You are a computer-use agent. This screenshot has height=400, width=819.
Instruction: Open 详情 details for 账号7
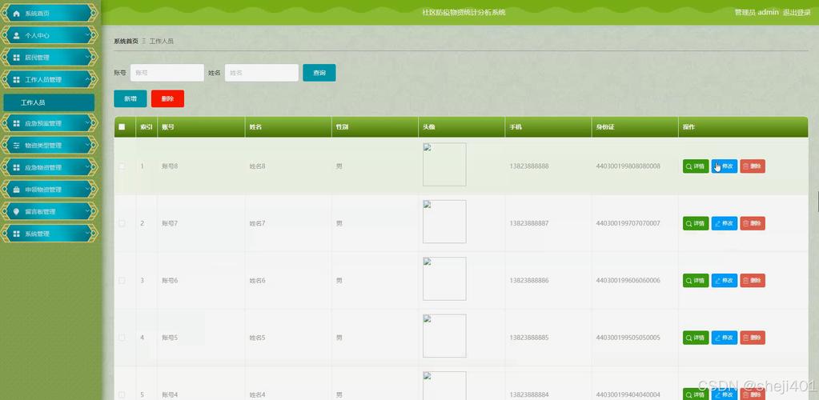(x=696, y=223)
